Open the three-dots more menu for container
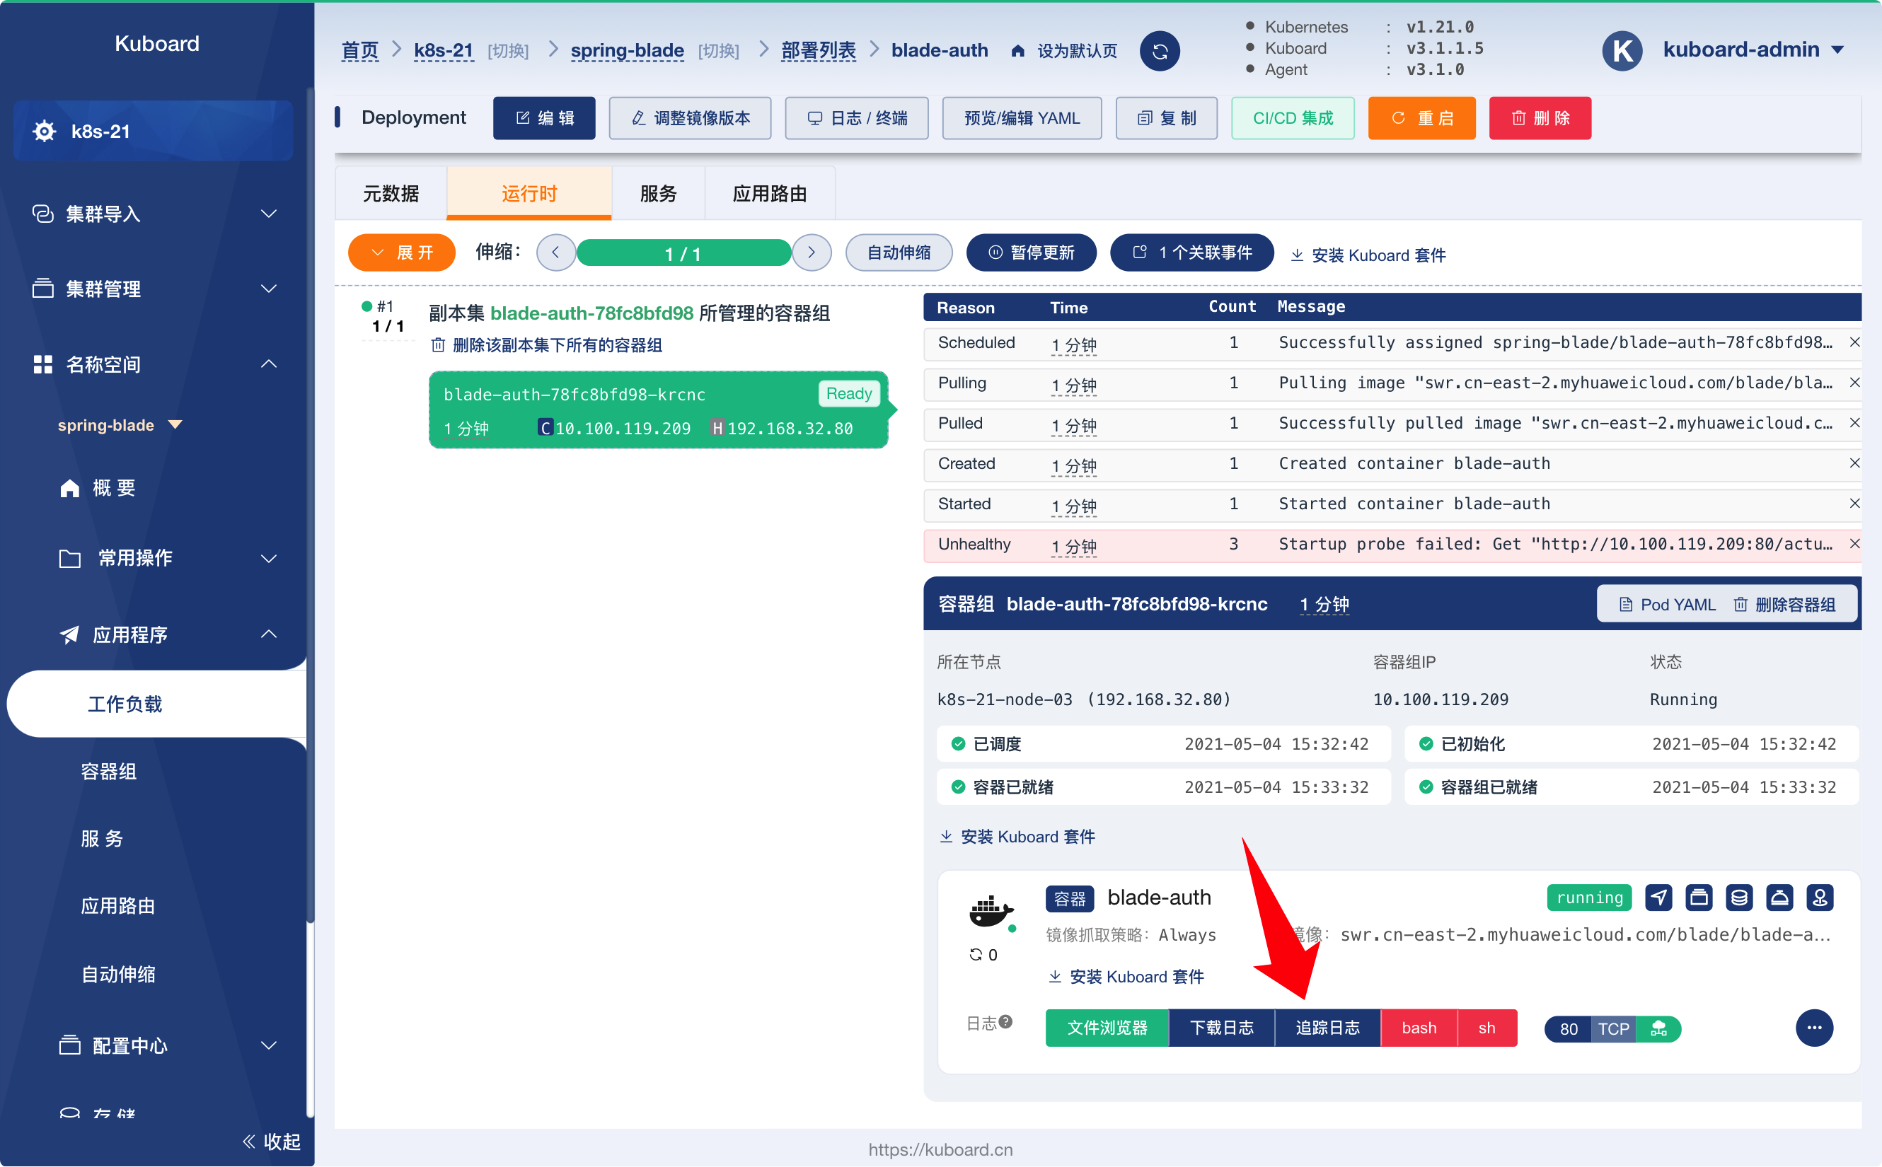The image size is (1882, 1167). coord(1814,1027)
